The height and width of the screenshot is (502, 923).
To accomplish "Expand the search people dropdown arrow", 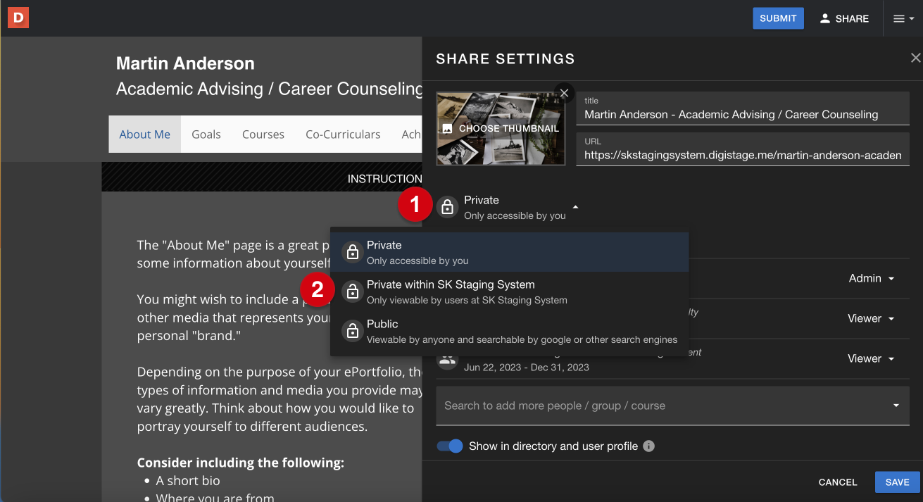I will (896, 406).
